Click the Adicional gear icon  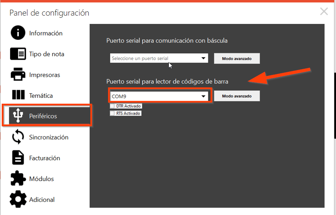(18, 199)
